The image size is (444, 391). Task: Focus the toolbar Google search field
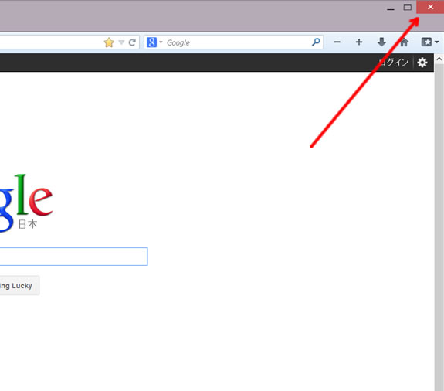[238, 42]
